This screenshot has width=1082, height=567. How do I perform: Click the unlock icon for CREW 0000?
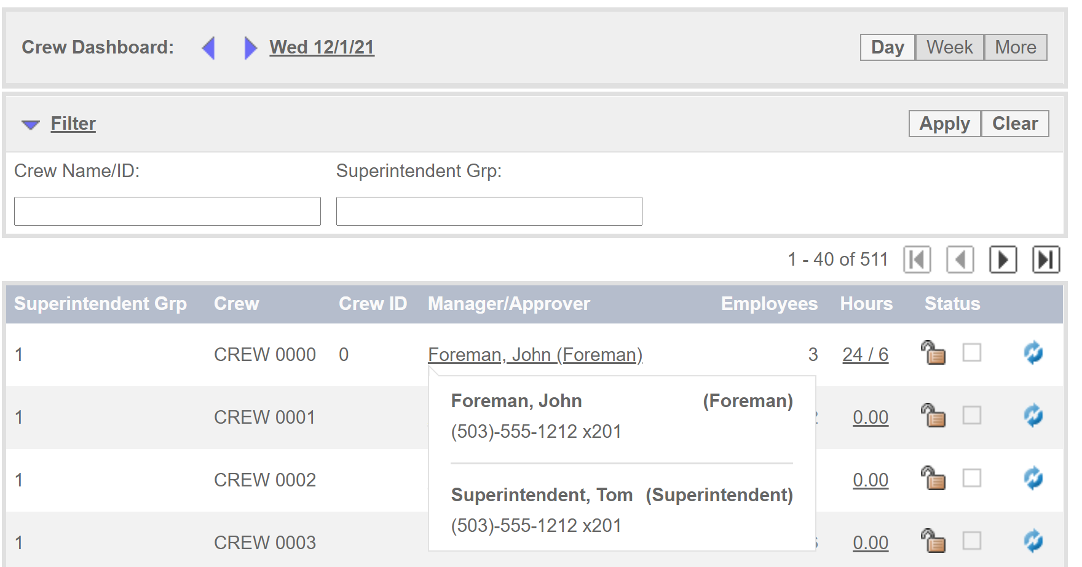click(933, 354)
